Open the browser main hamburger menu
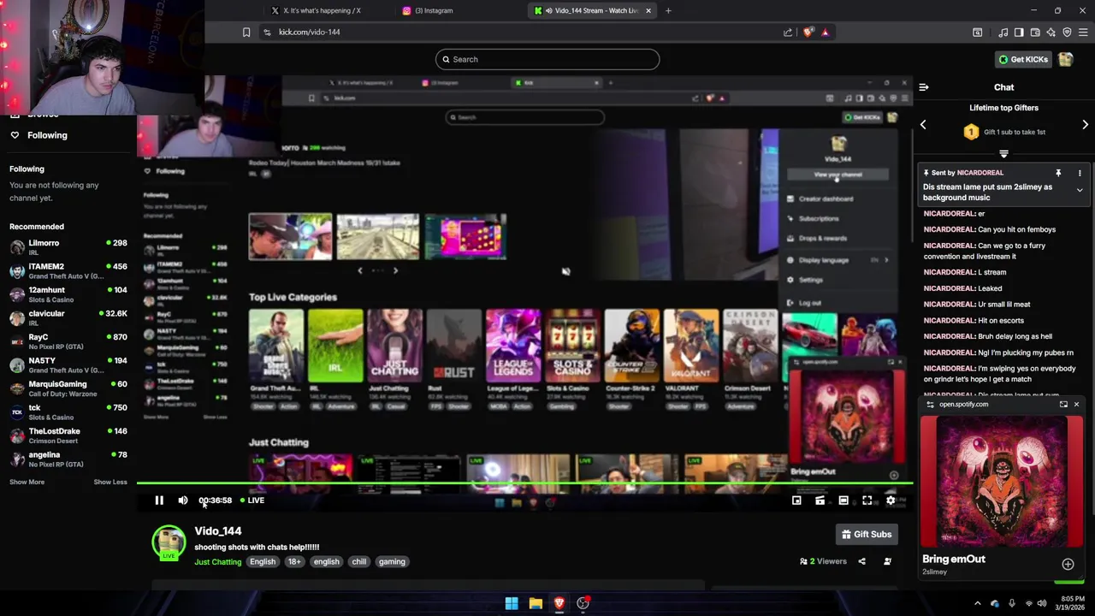The image size is (1095, 616). coord(1083,33)
